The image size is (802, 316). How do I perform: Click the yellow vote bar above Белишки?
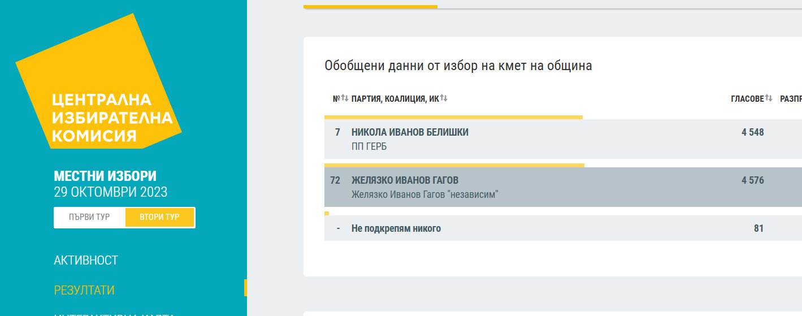(453, 117)
